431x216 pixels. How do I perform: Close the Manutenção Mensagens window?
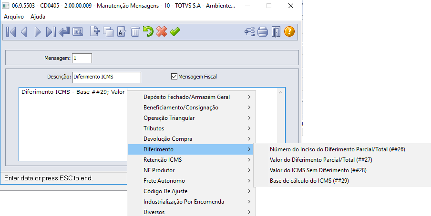(x=291, y=6)
